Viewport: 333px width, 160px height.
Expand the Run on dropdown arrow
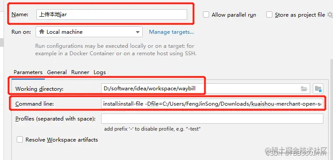tap(138, 32)
